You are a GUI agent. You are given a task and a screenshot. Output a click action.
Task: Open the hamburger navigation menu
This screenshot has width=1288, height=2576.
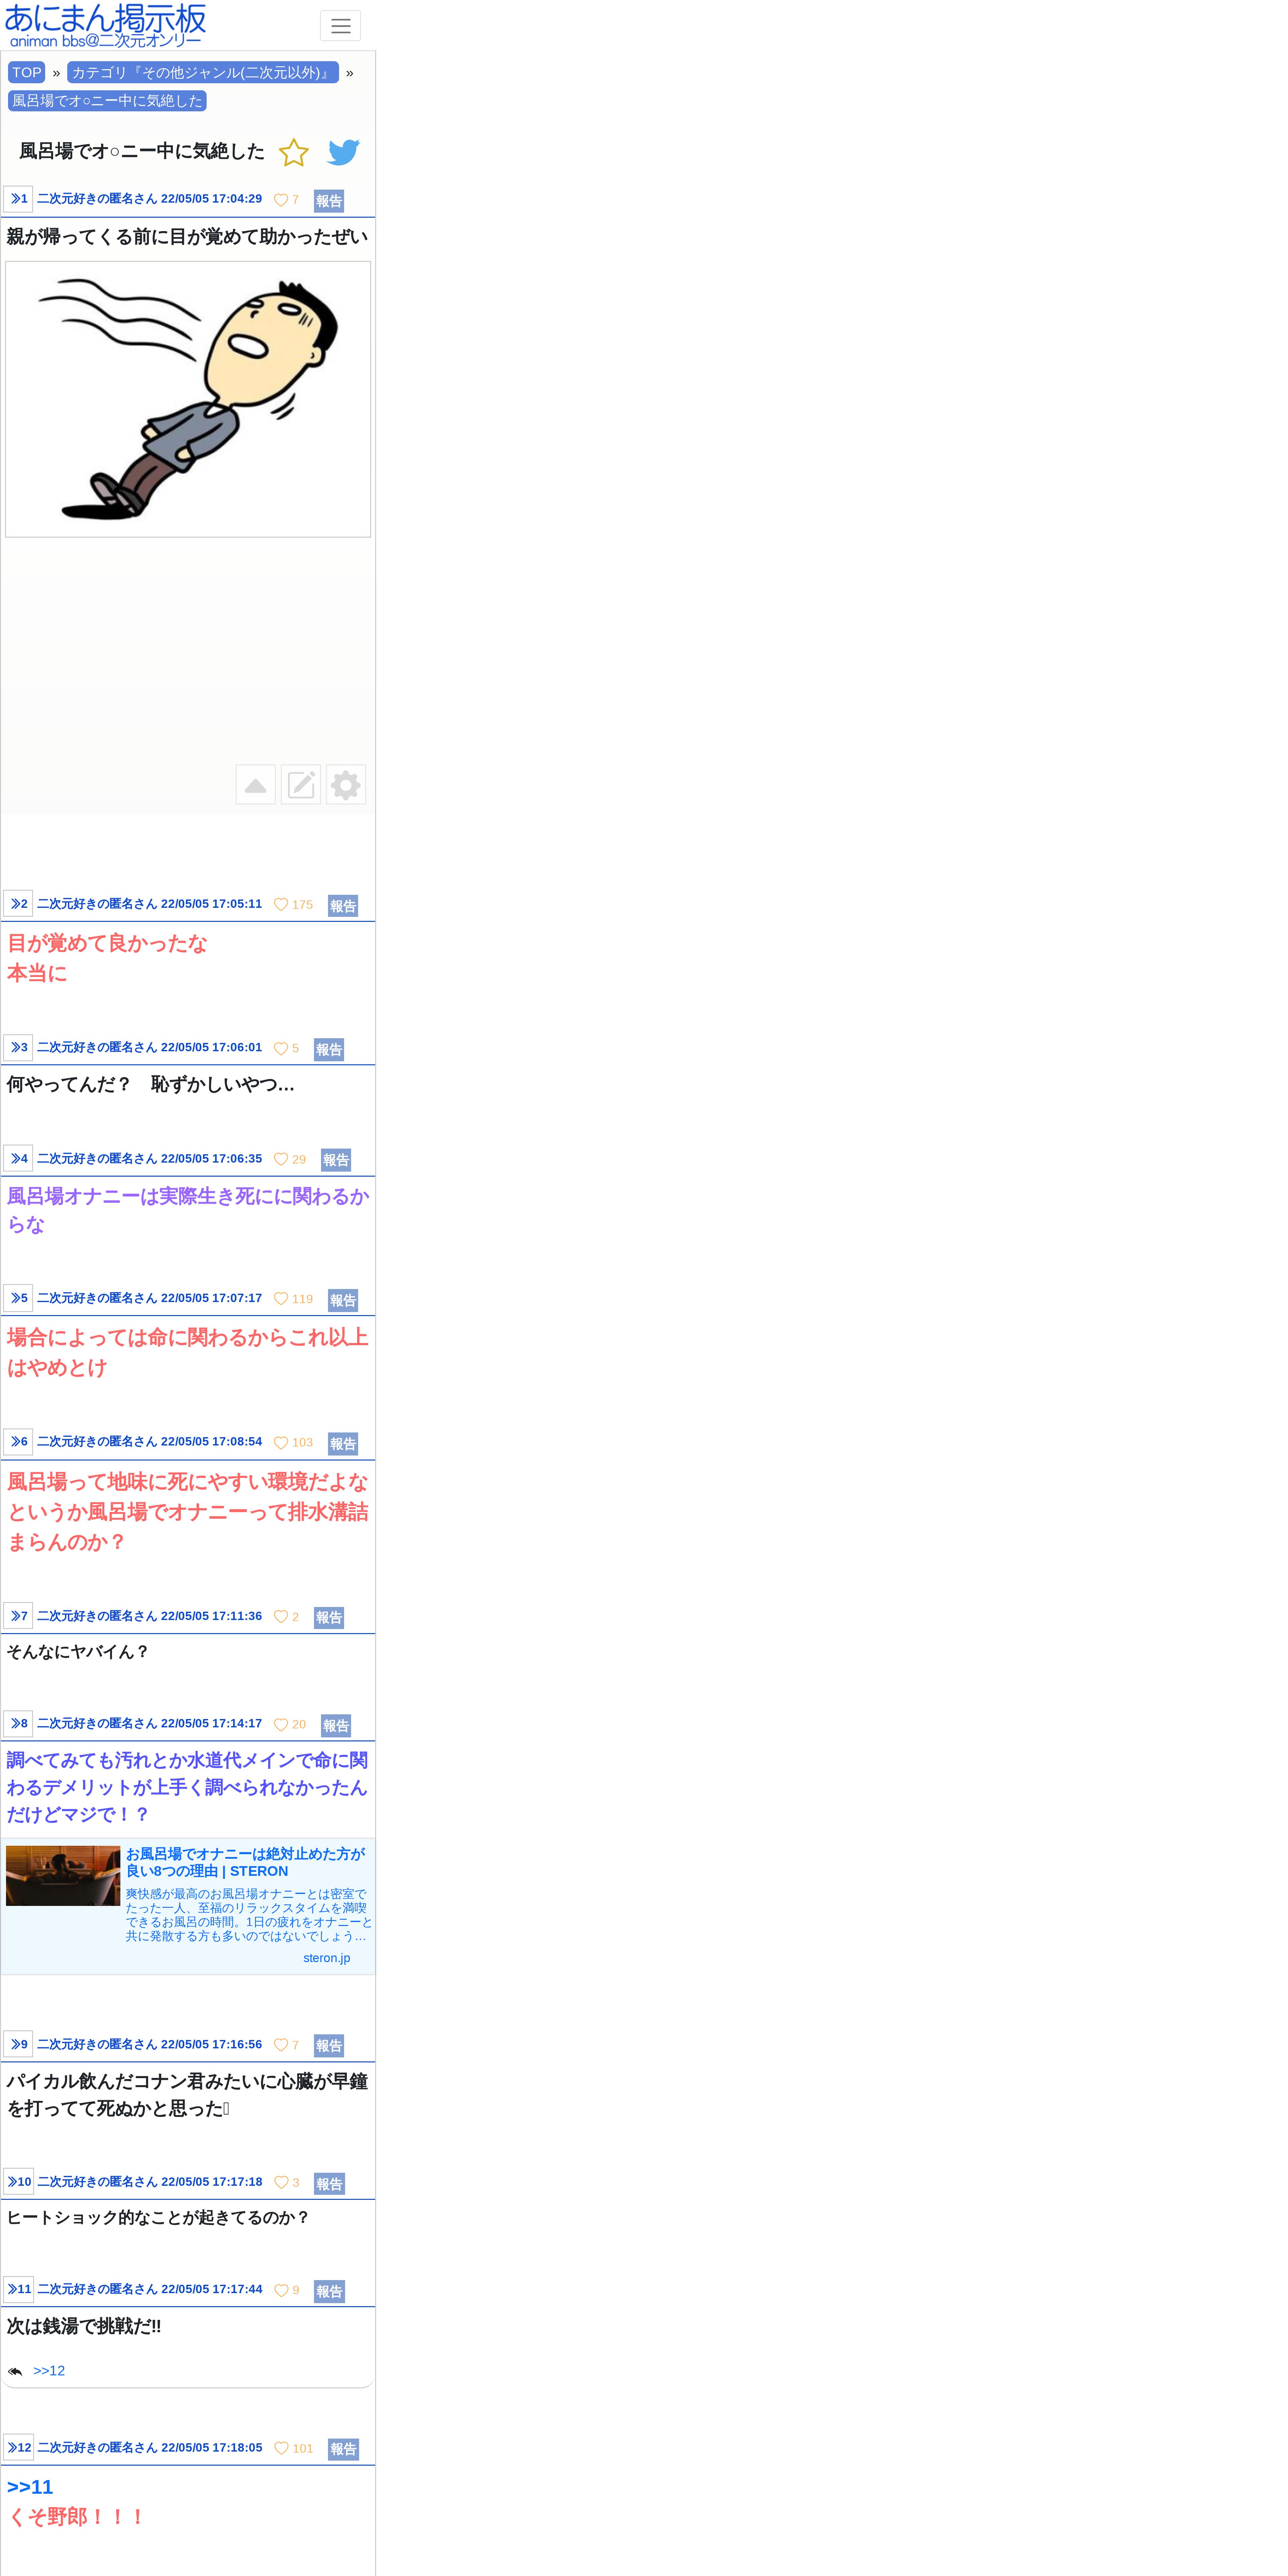point(340,26)
